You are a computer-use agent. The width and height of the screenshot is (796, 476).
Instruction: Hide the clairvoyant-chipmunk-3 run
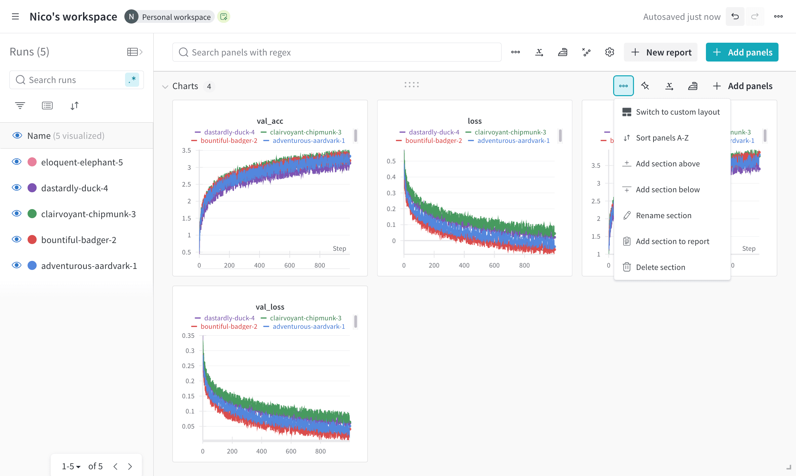(16, 213)
